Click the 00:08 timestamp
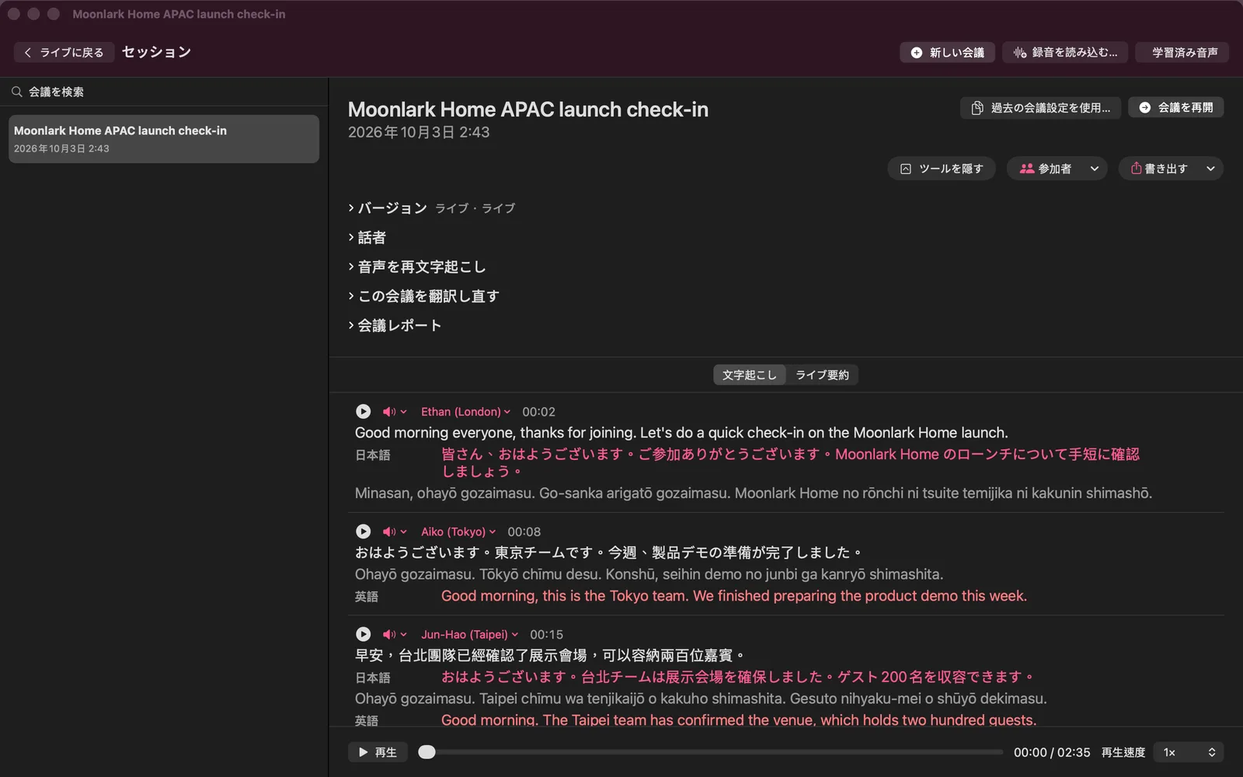This screenshot has height=777, width=1243. [524, 531]
